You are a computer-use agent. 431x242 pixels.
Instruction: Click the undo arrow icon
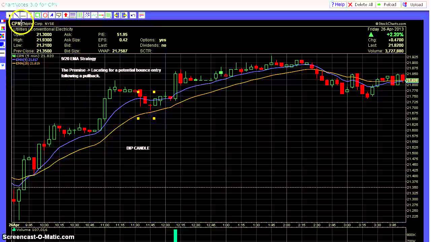[133, 15]
